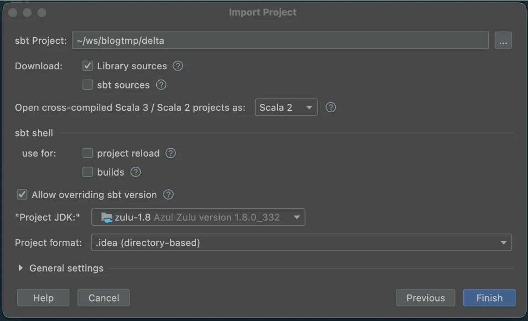
Task: Go back with the Previous button
Action: coord(425,298)
